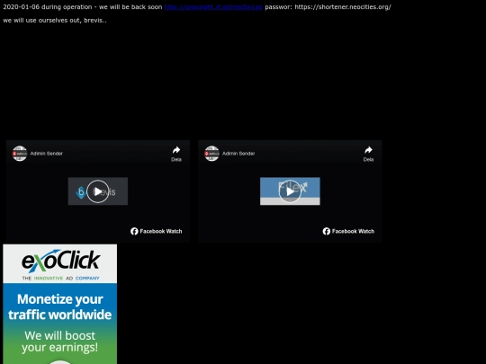Click Admin Sender name on Filex video
Image resolution: width=486 pixels, height=364 pixels.
coord(238,153)
